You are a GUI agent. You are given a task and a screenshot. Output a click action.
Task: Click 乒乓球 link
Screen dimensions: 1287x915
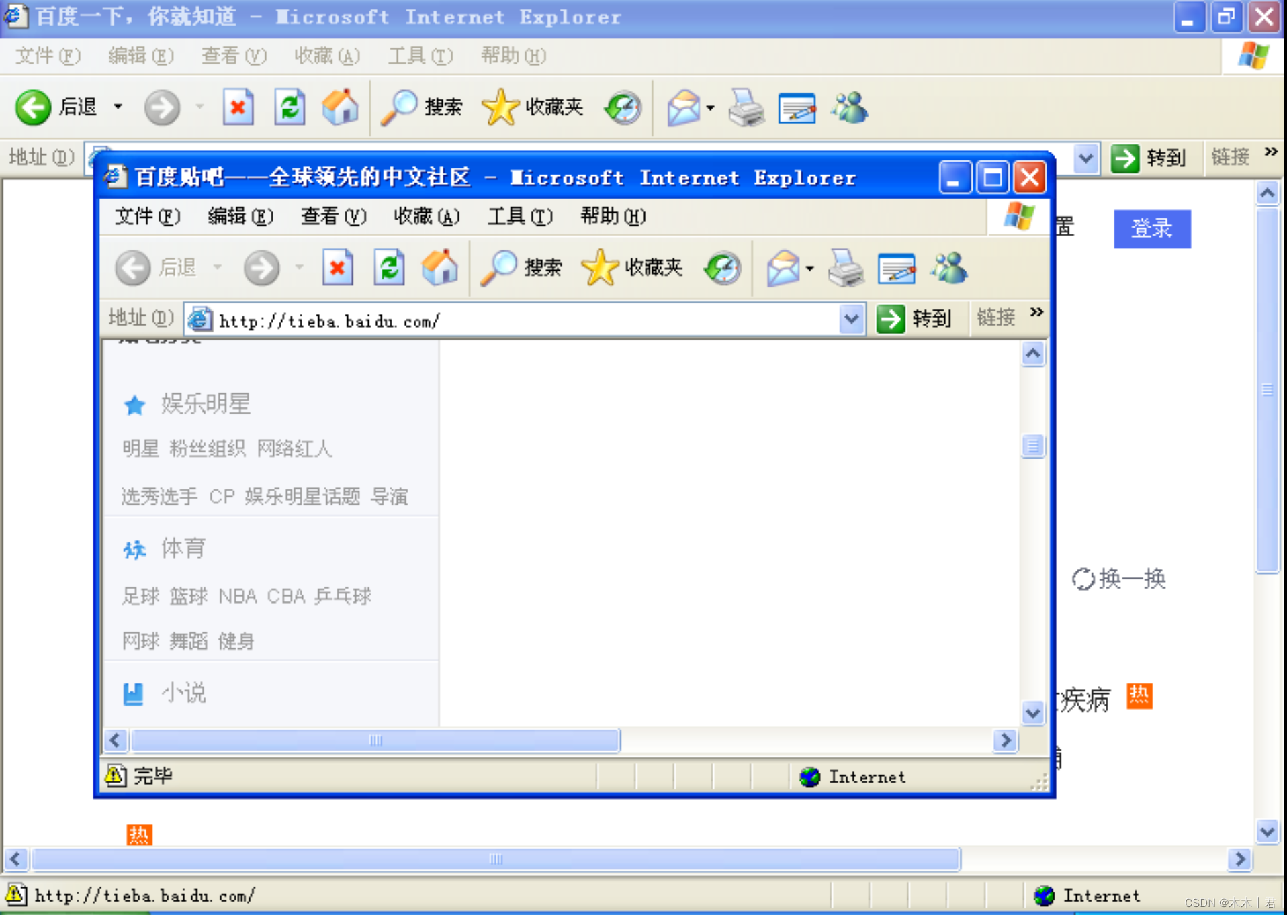click(343, 595)
